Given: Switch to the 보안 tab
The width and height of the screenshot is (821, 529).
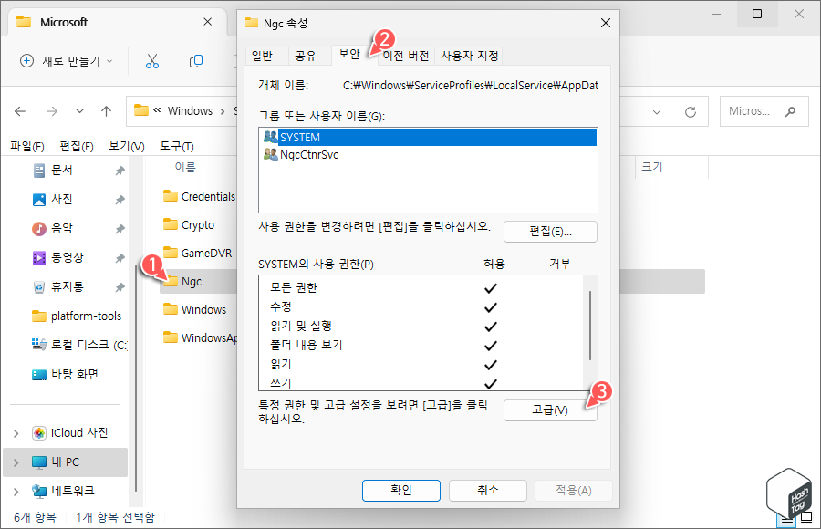Looking at the screenshot, I should click(x=349, y=55).
